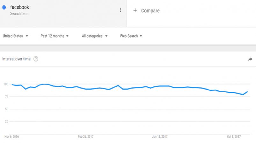Click the Oct 8, 2017 axis label
Viewport: 256px width, 143px height.
(234, 137)
